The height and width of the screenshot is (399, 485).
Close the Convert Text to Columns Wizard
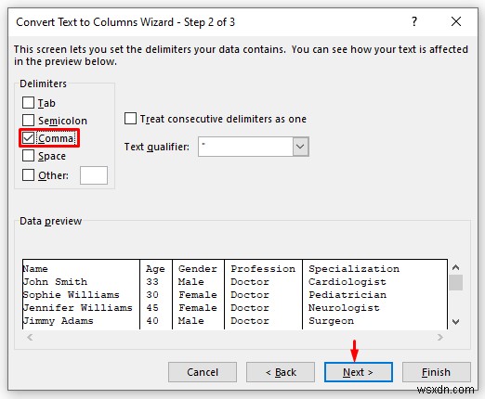point(456,21)
